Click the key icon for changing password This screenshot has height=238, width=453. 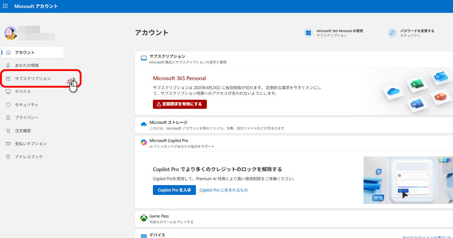392,33
